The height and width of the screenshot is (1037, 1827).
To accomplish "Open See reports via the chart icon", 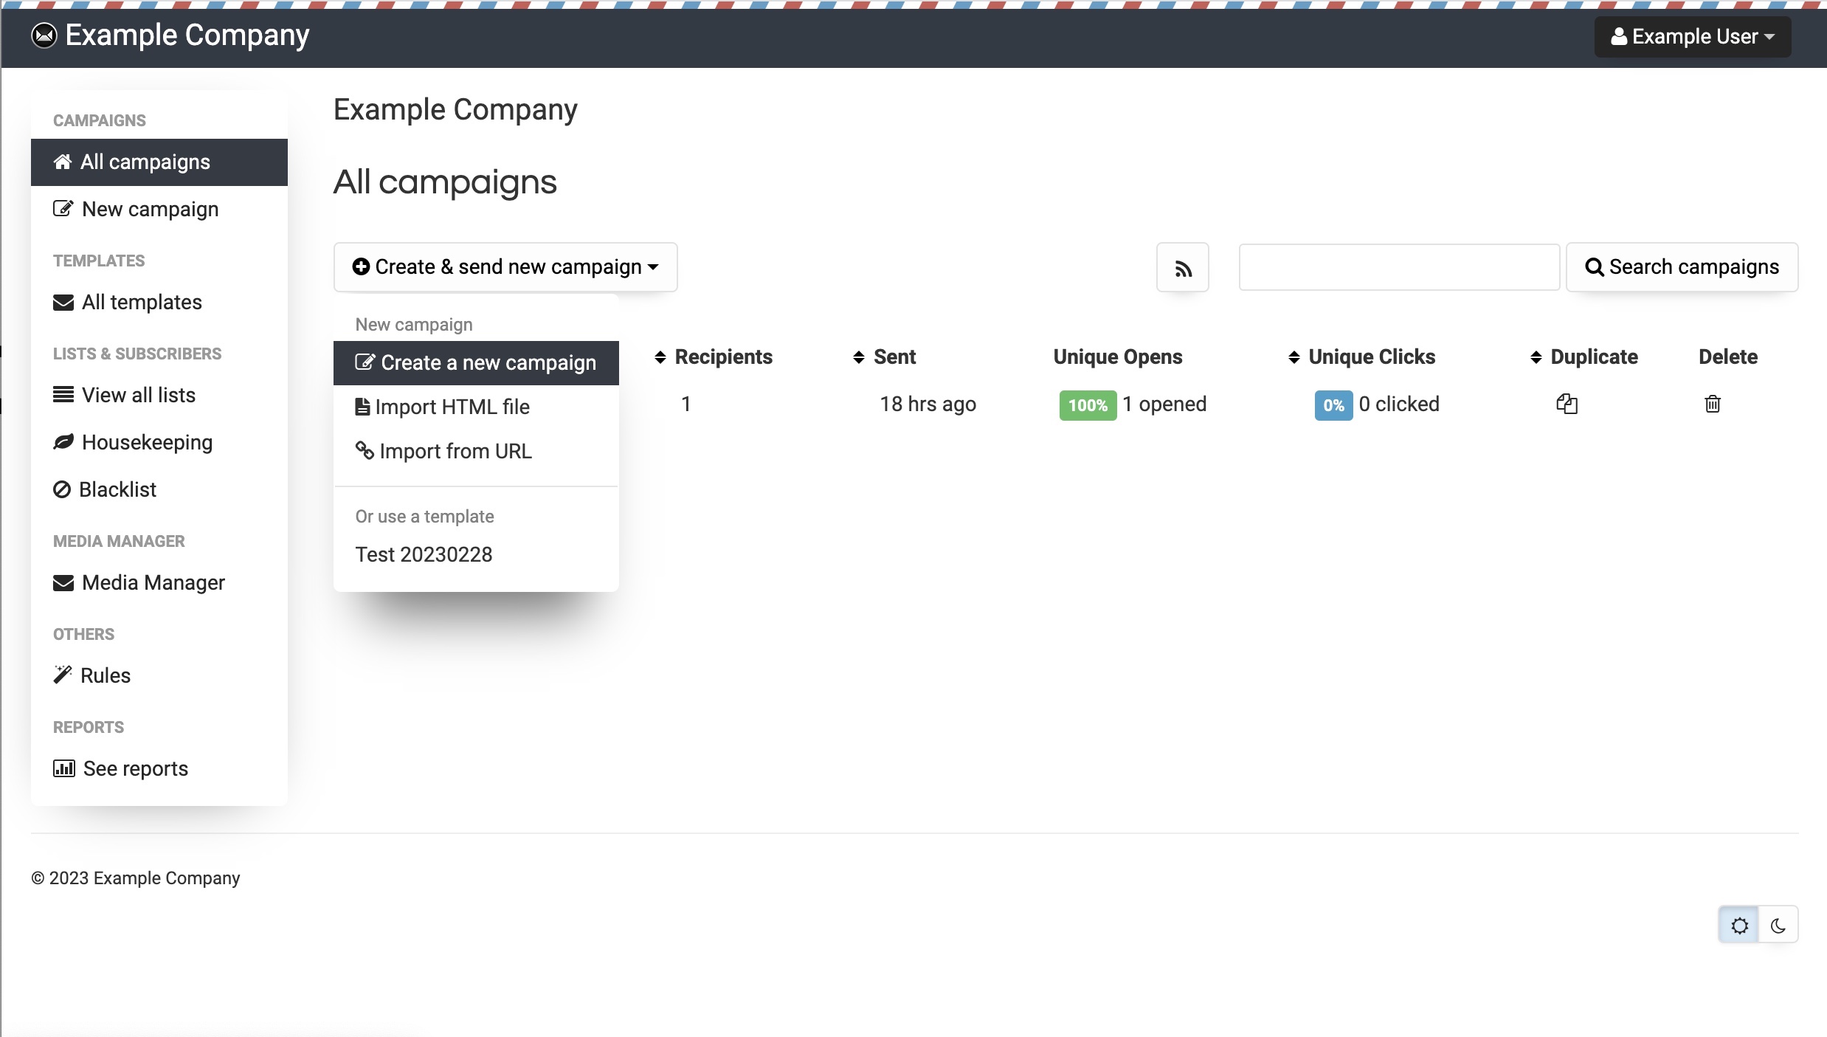I will 64,768.
